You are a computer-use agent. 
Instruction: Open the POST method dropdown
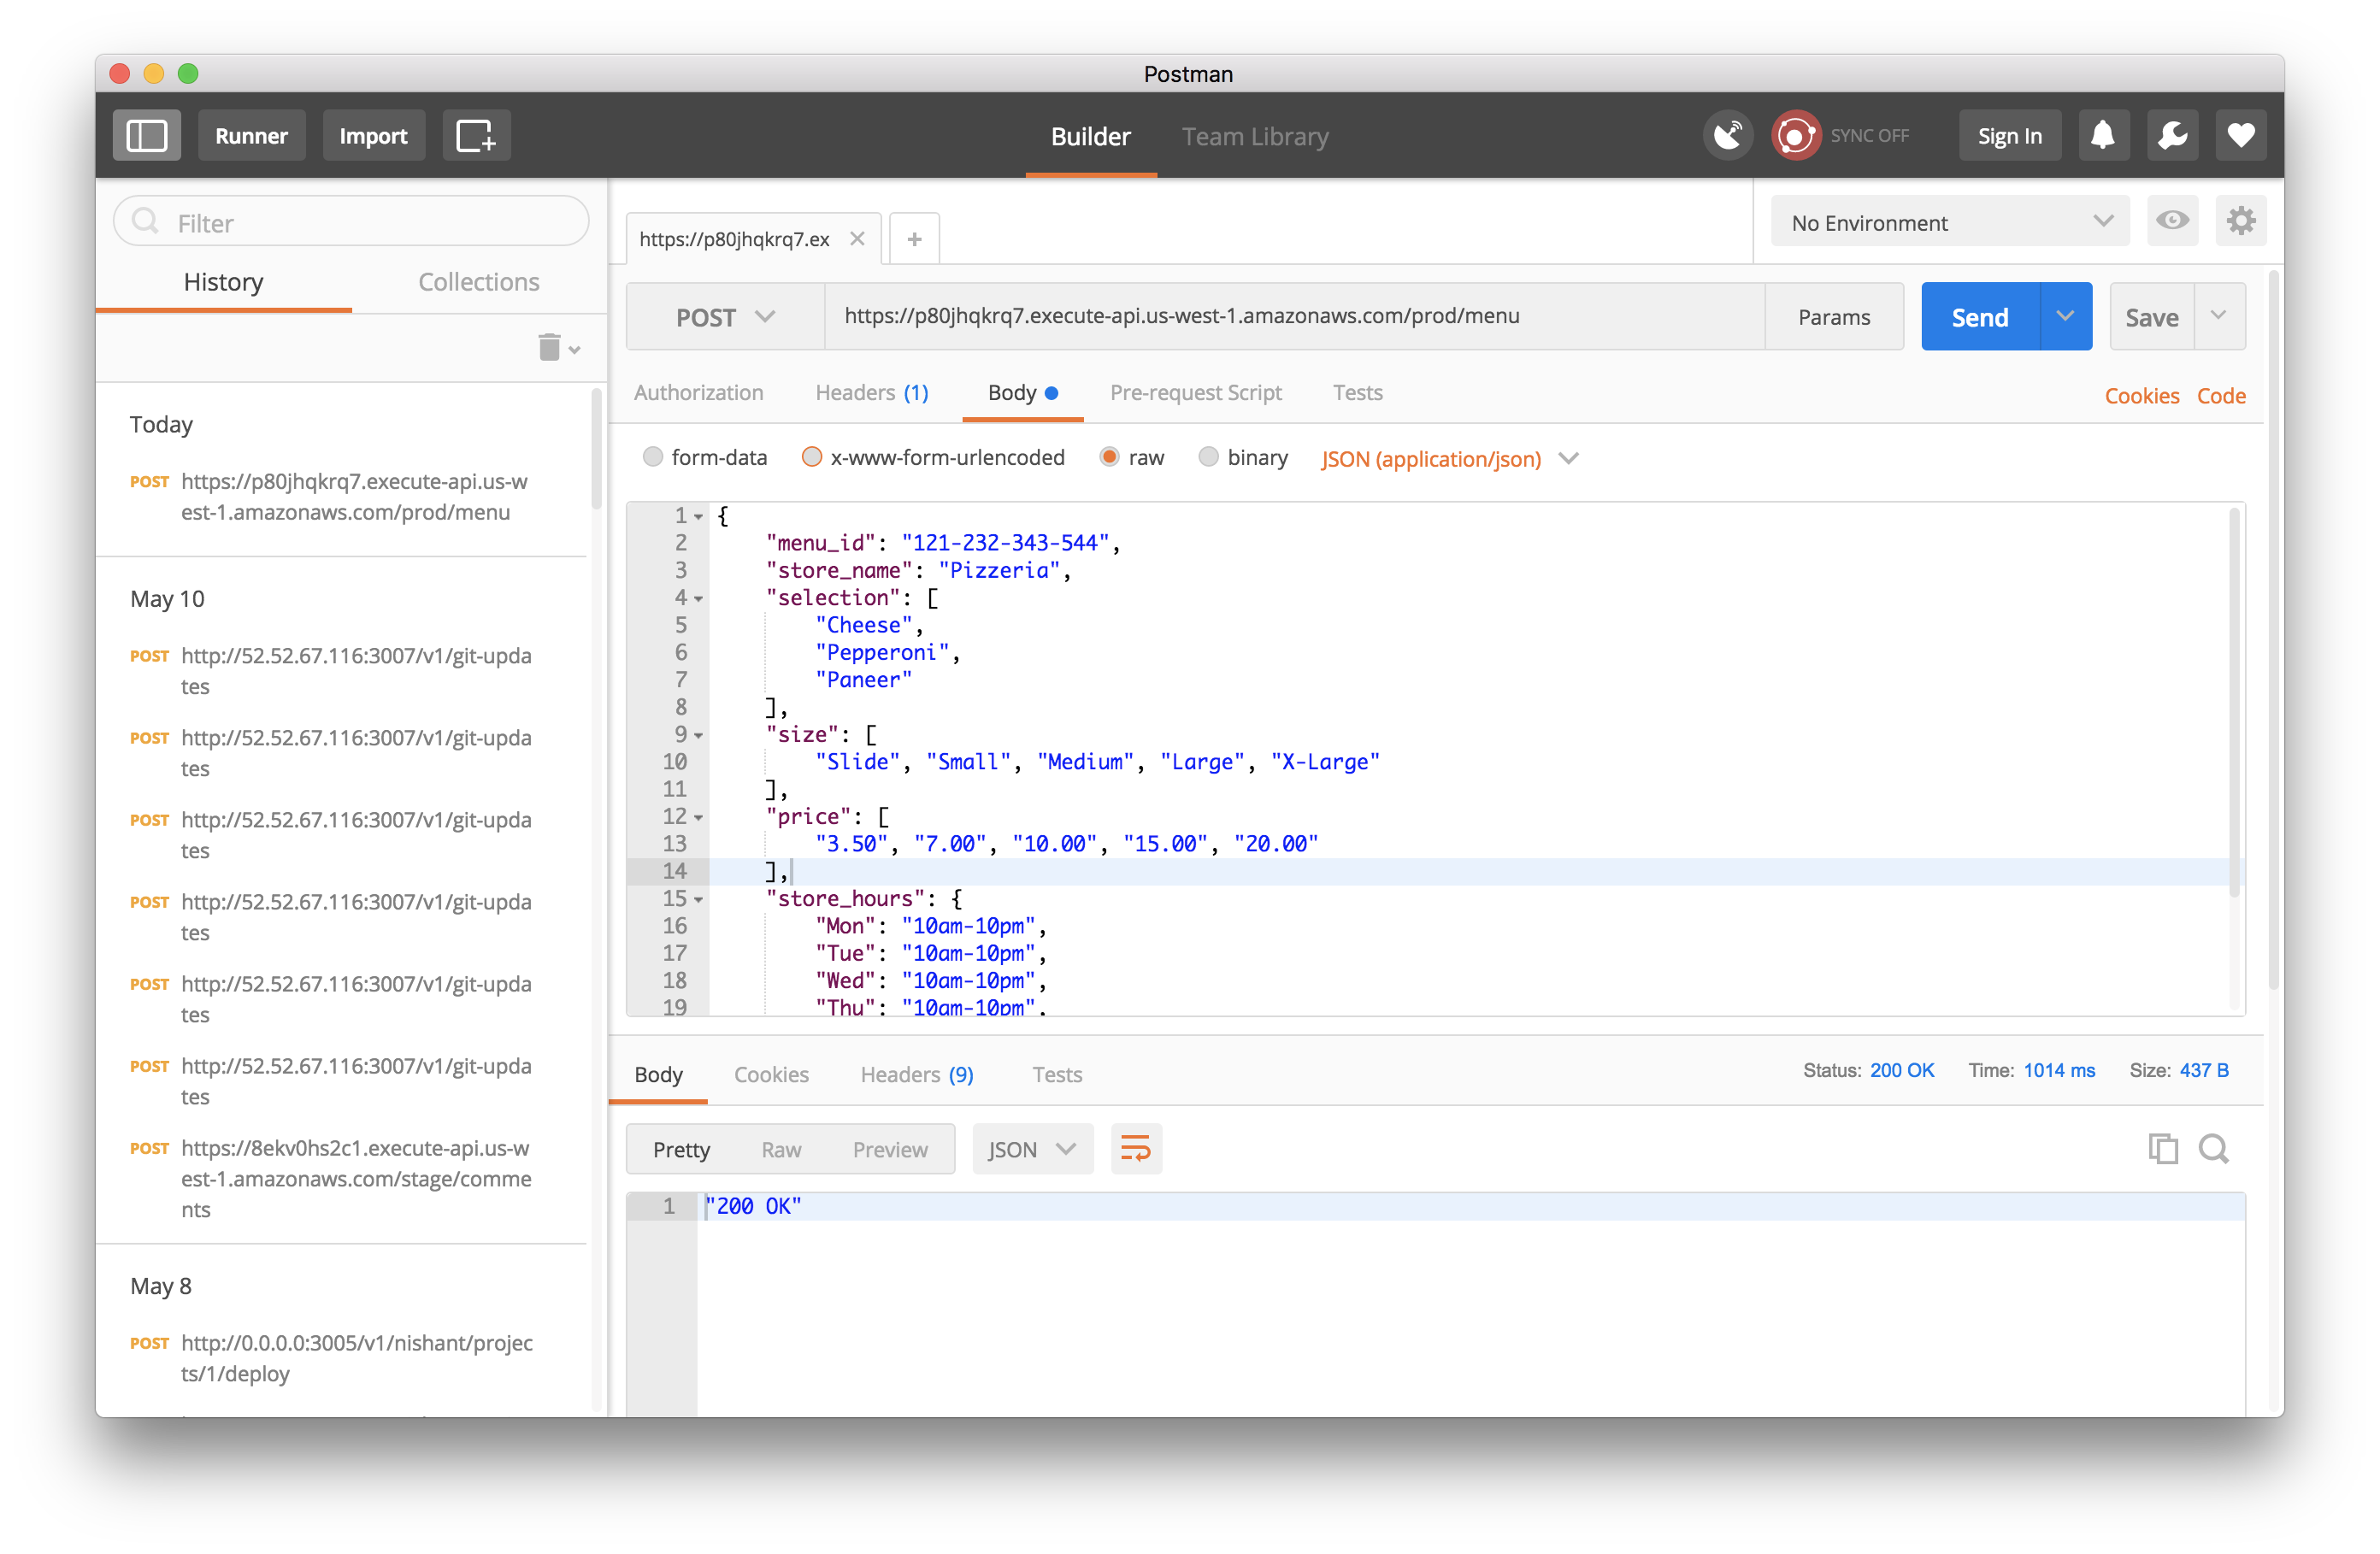click(725, 317)
